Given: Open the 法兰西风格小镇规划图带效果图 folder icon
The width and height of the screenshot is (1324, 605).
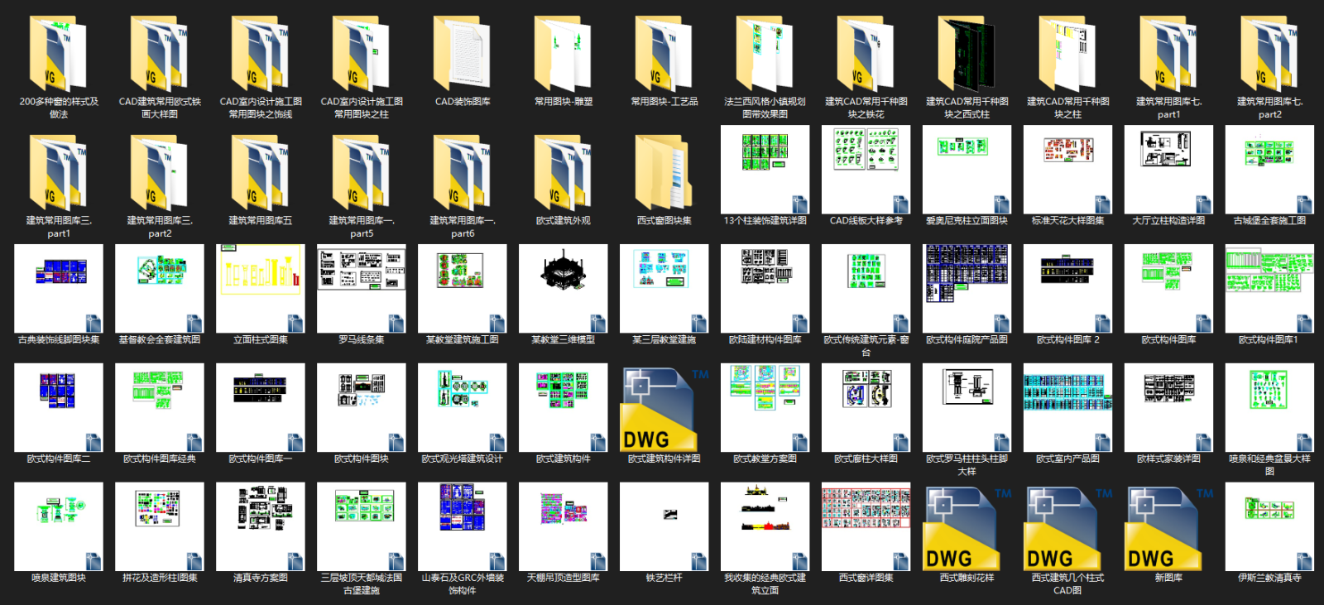Looking at the screenshot, I should (x=765, y=52).
